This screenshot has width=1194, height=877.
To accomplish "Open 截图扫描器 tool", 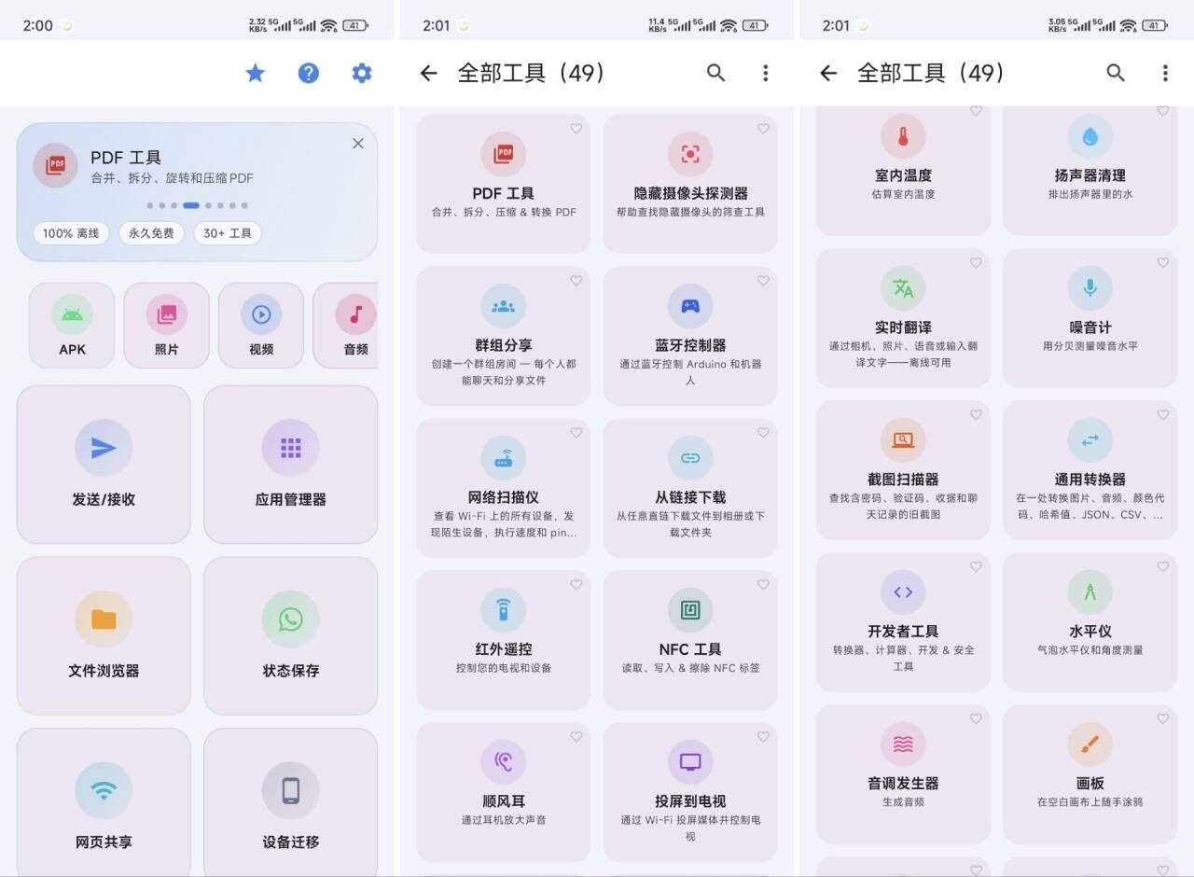I will pos(903,470).
